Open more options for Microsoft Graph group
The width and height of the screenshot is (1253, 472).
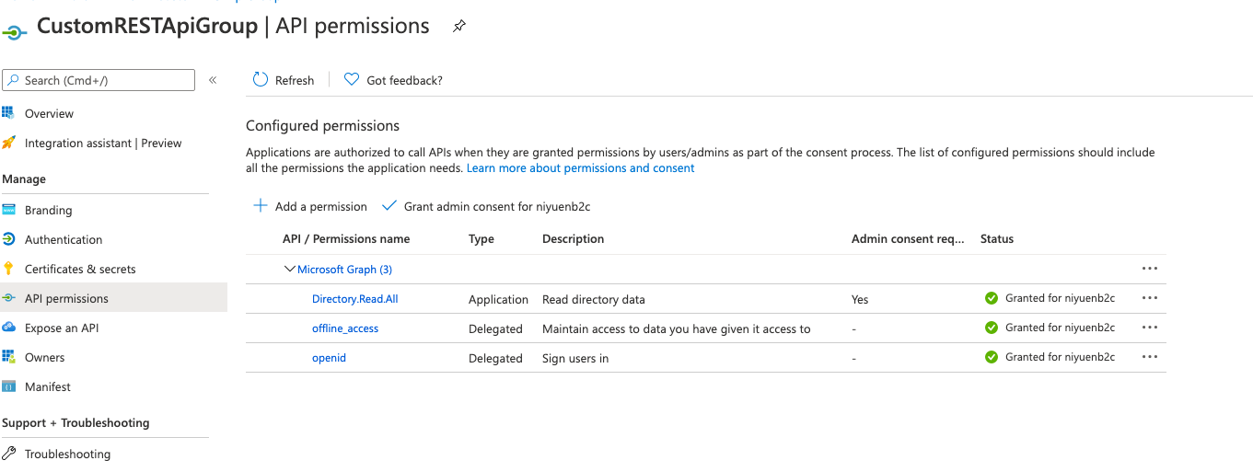[x=1149, y=269]
